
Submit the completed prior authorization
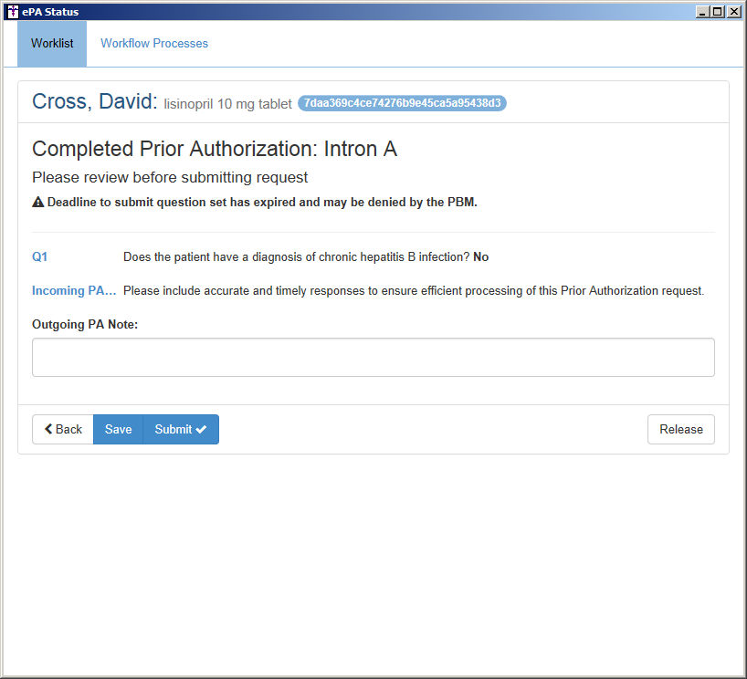pyautogui.click(x=180, y=430)
